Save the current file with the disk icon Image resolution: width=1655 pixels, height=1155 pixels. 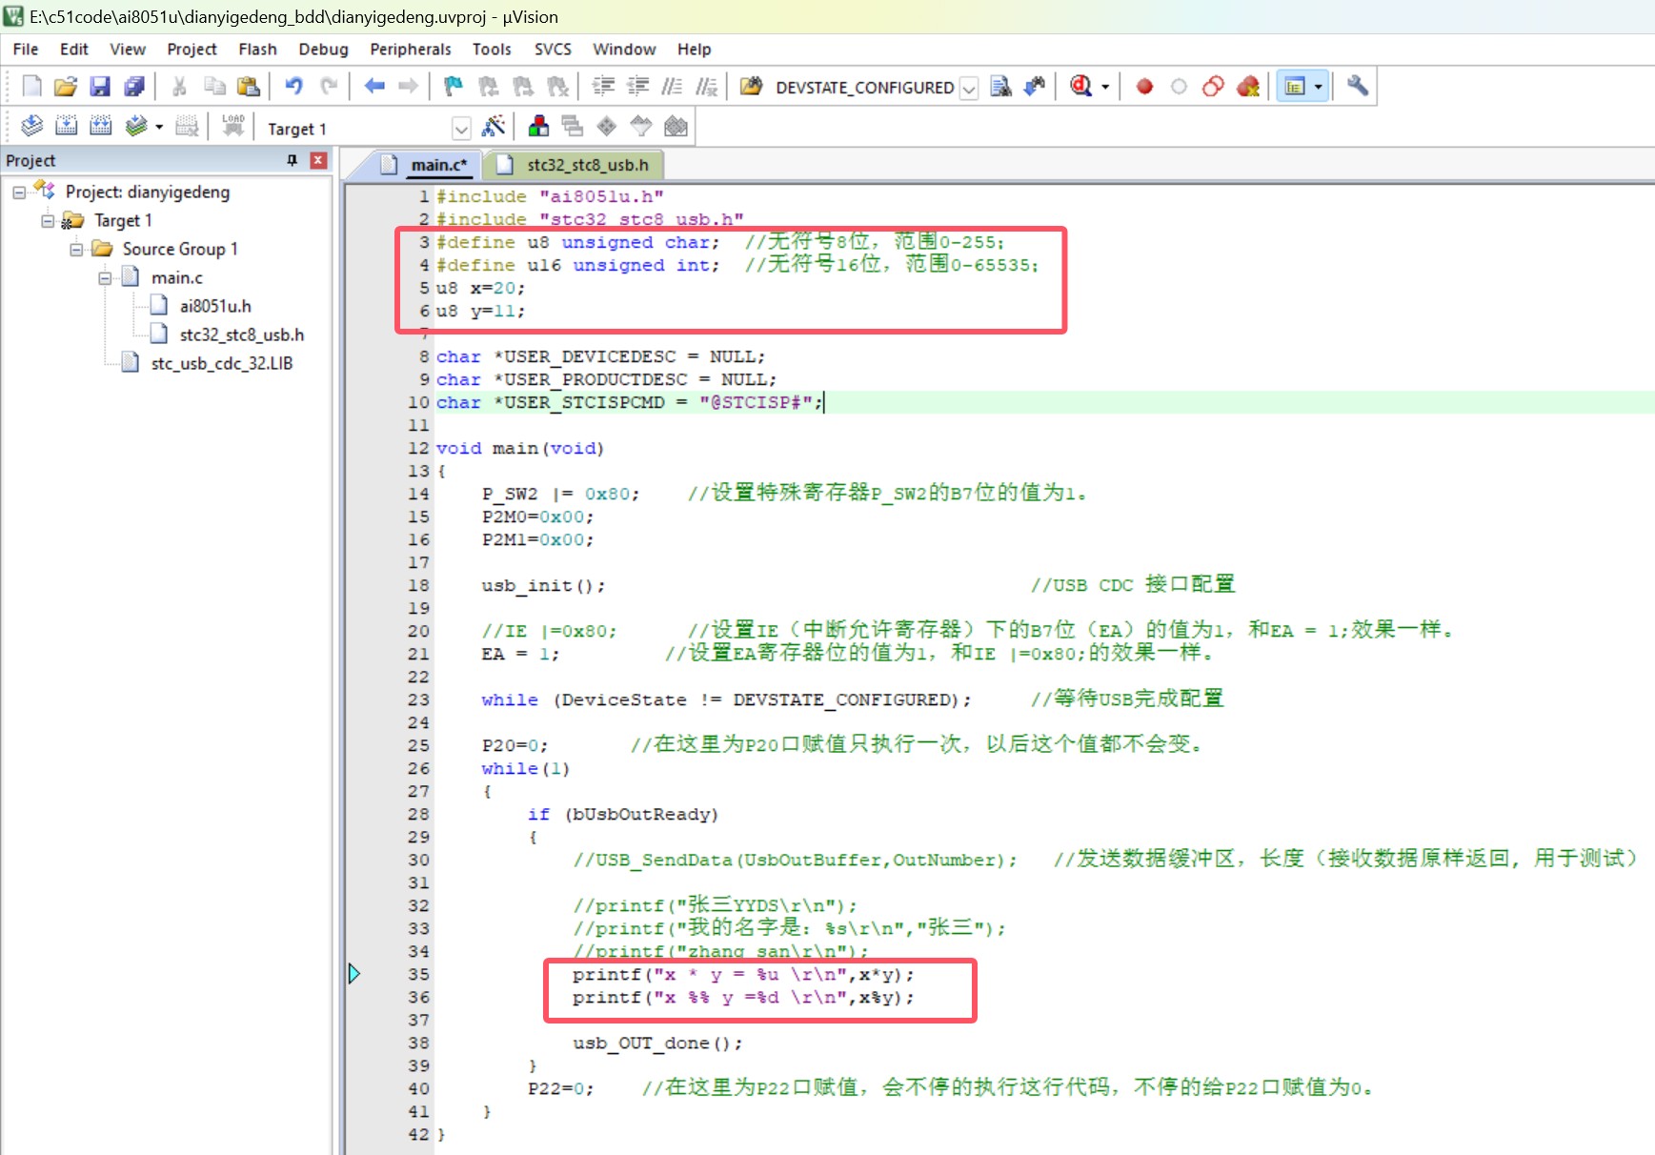100,87
